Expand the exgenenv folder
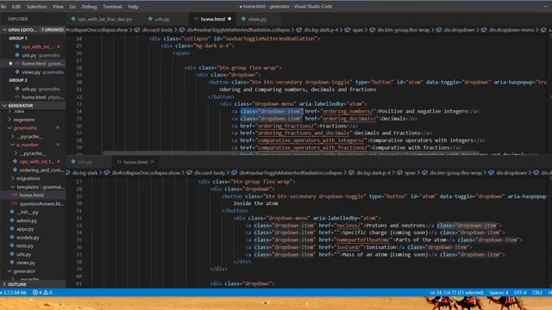Screen dimensions: 552x310 point(9,120)
